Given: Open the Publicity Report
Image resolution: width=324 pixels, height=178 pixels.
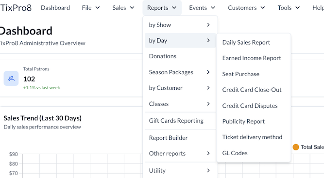Looking at the screenshot, I should [x=254, y=121].
